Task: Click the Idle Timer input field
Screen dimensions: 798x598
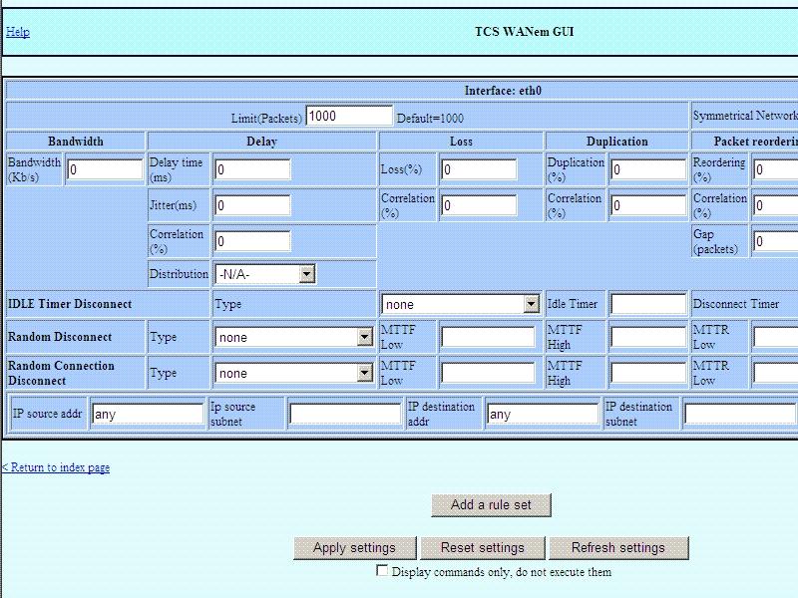Action: [648, 304]
